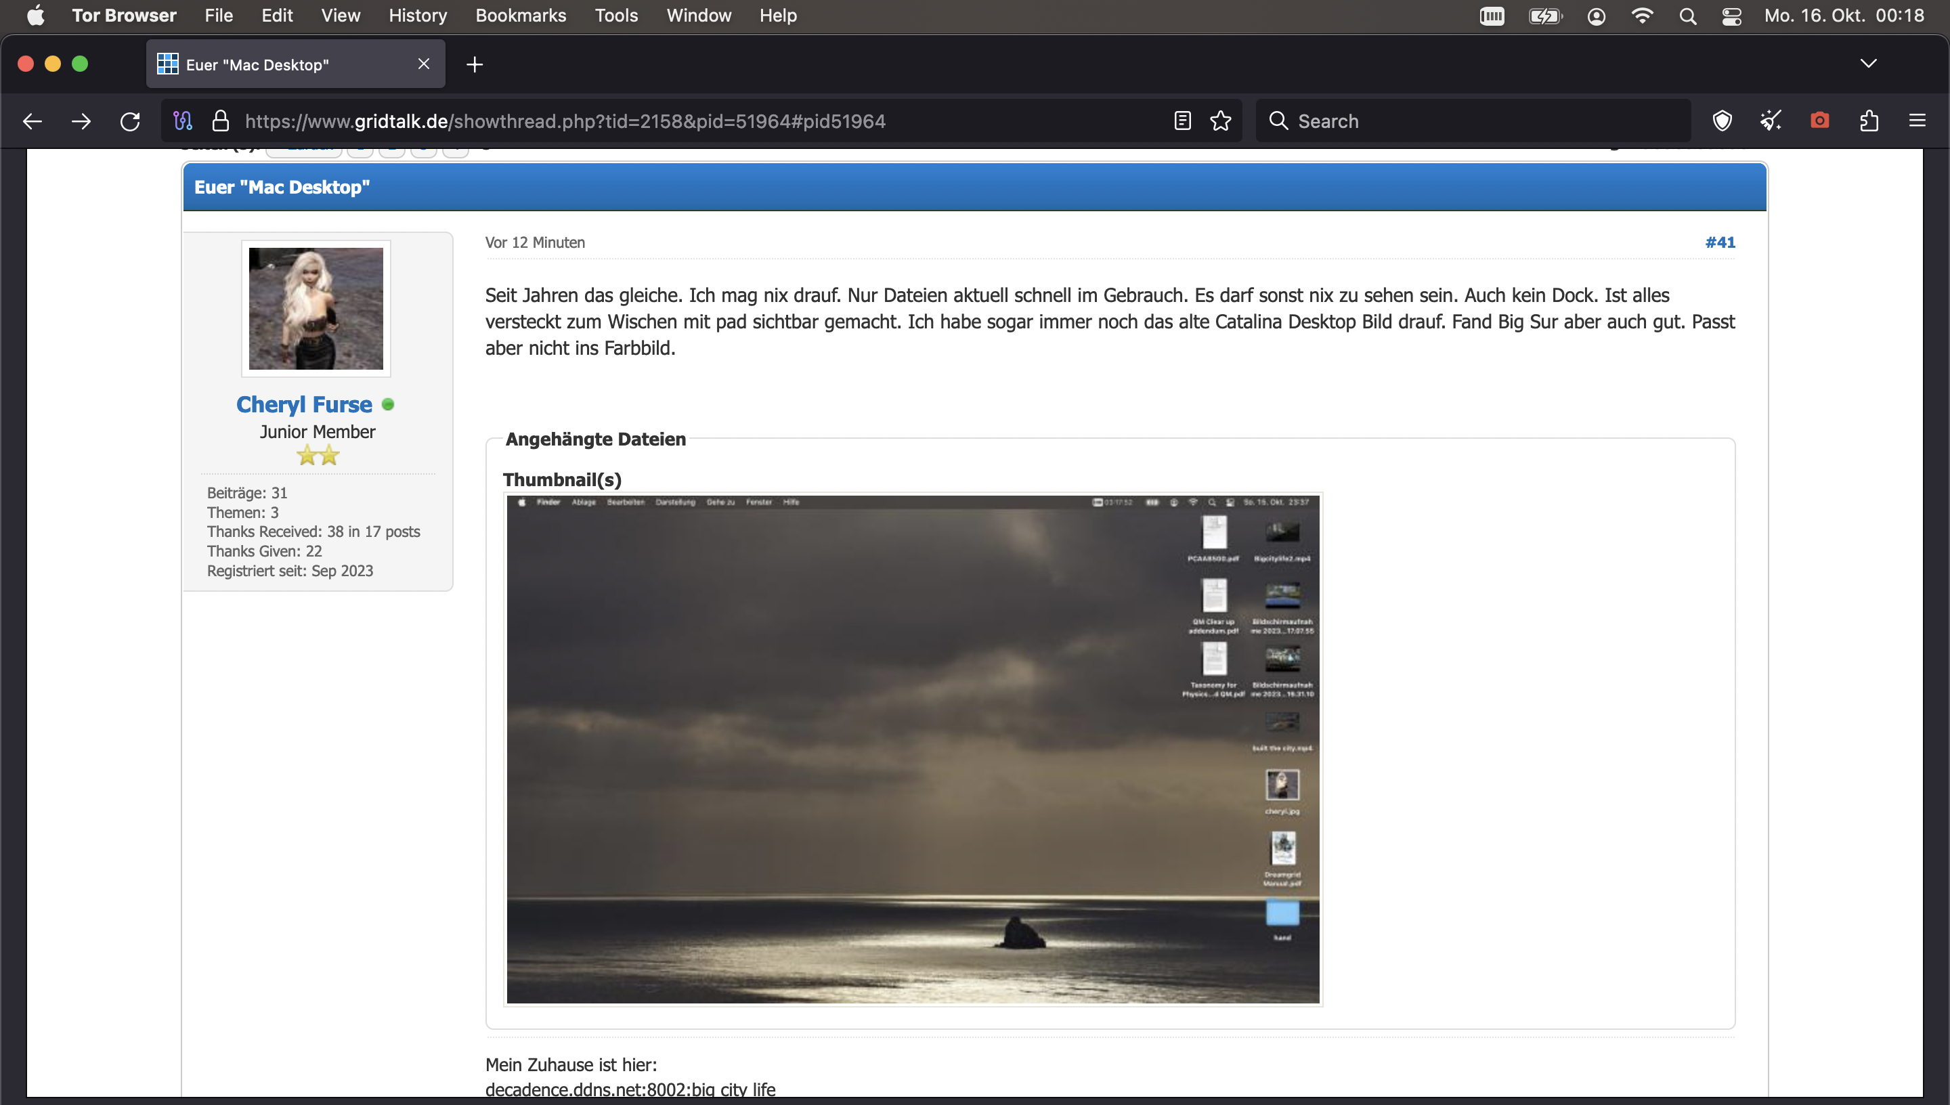
Task: Open the security level shield icon
Action: tap(1722, 121)
